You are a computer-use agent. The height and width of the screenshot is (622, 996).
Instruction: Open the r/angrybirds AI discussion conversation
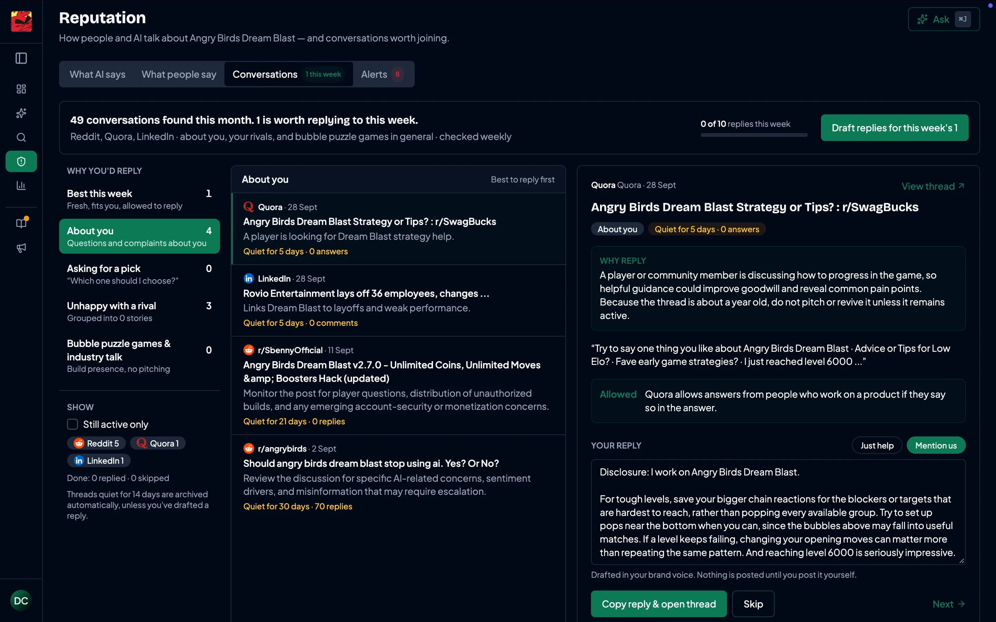pyautogui.click(x=398, y=477)
